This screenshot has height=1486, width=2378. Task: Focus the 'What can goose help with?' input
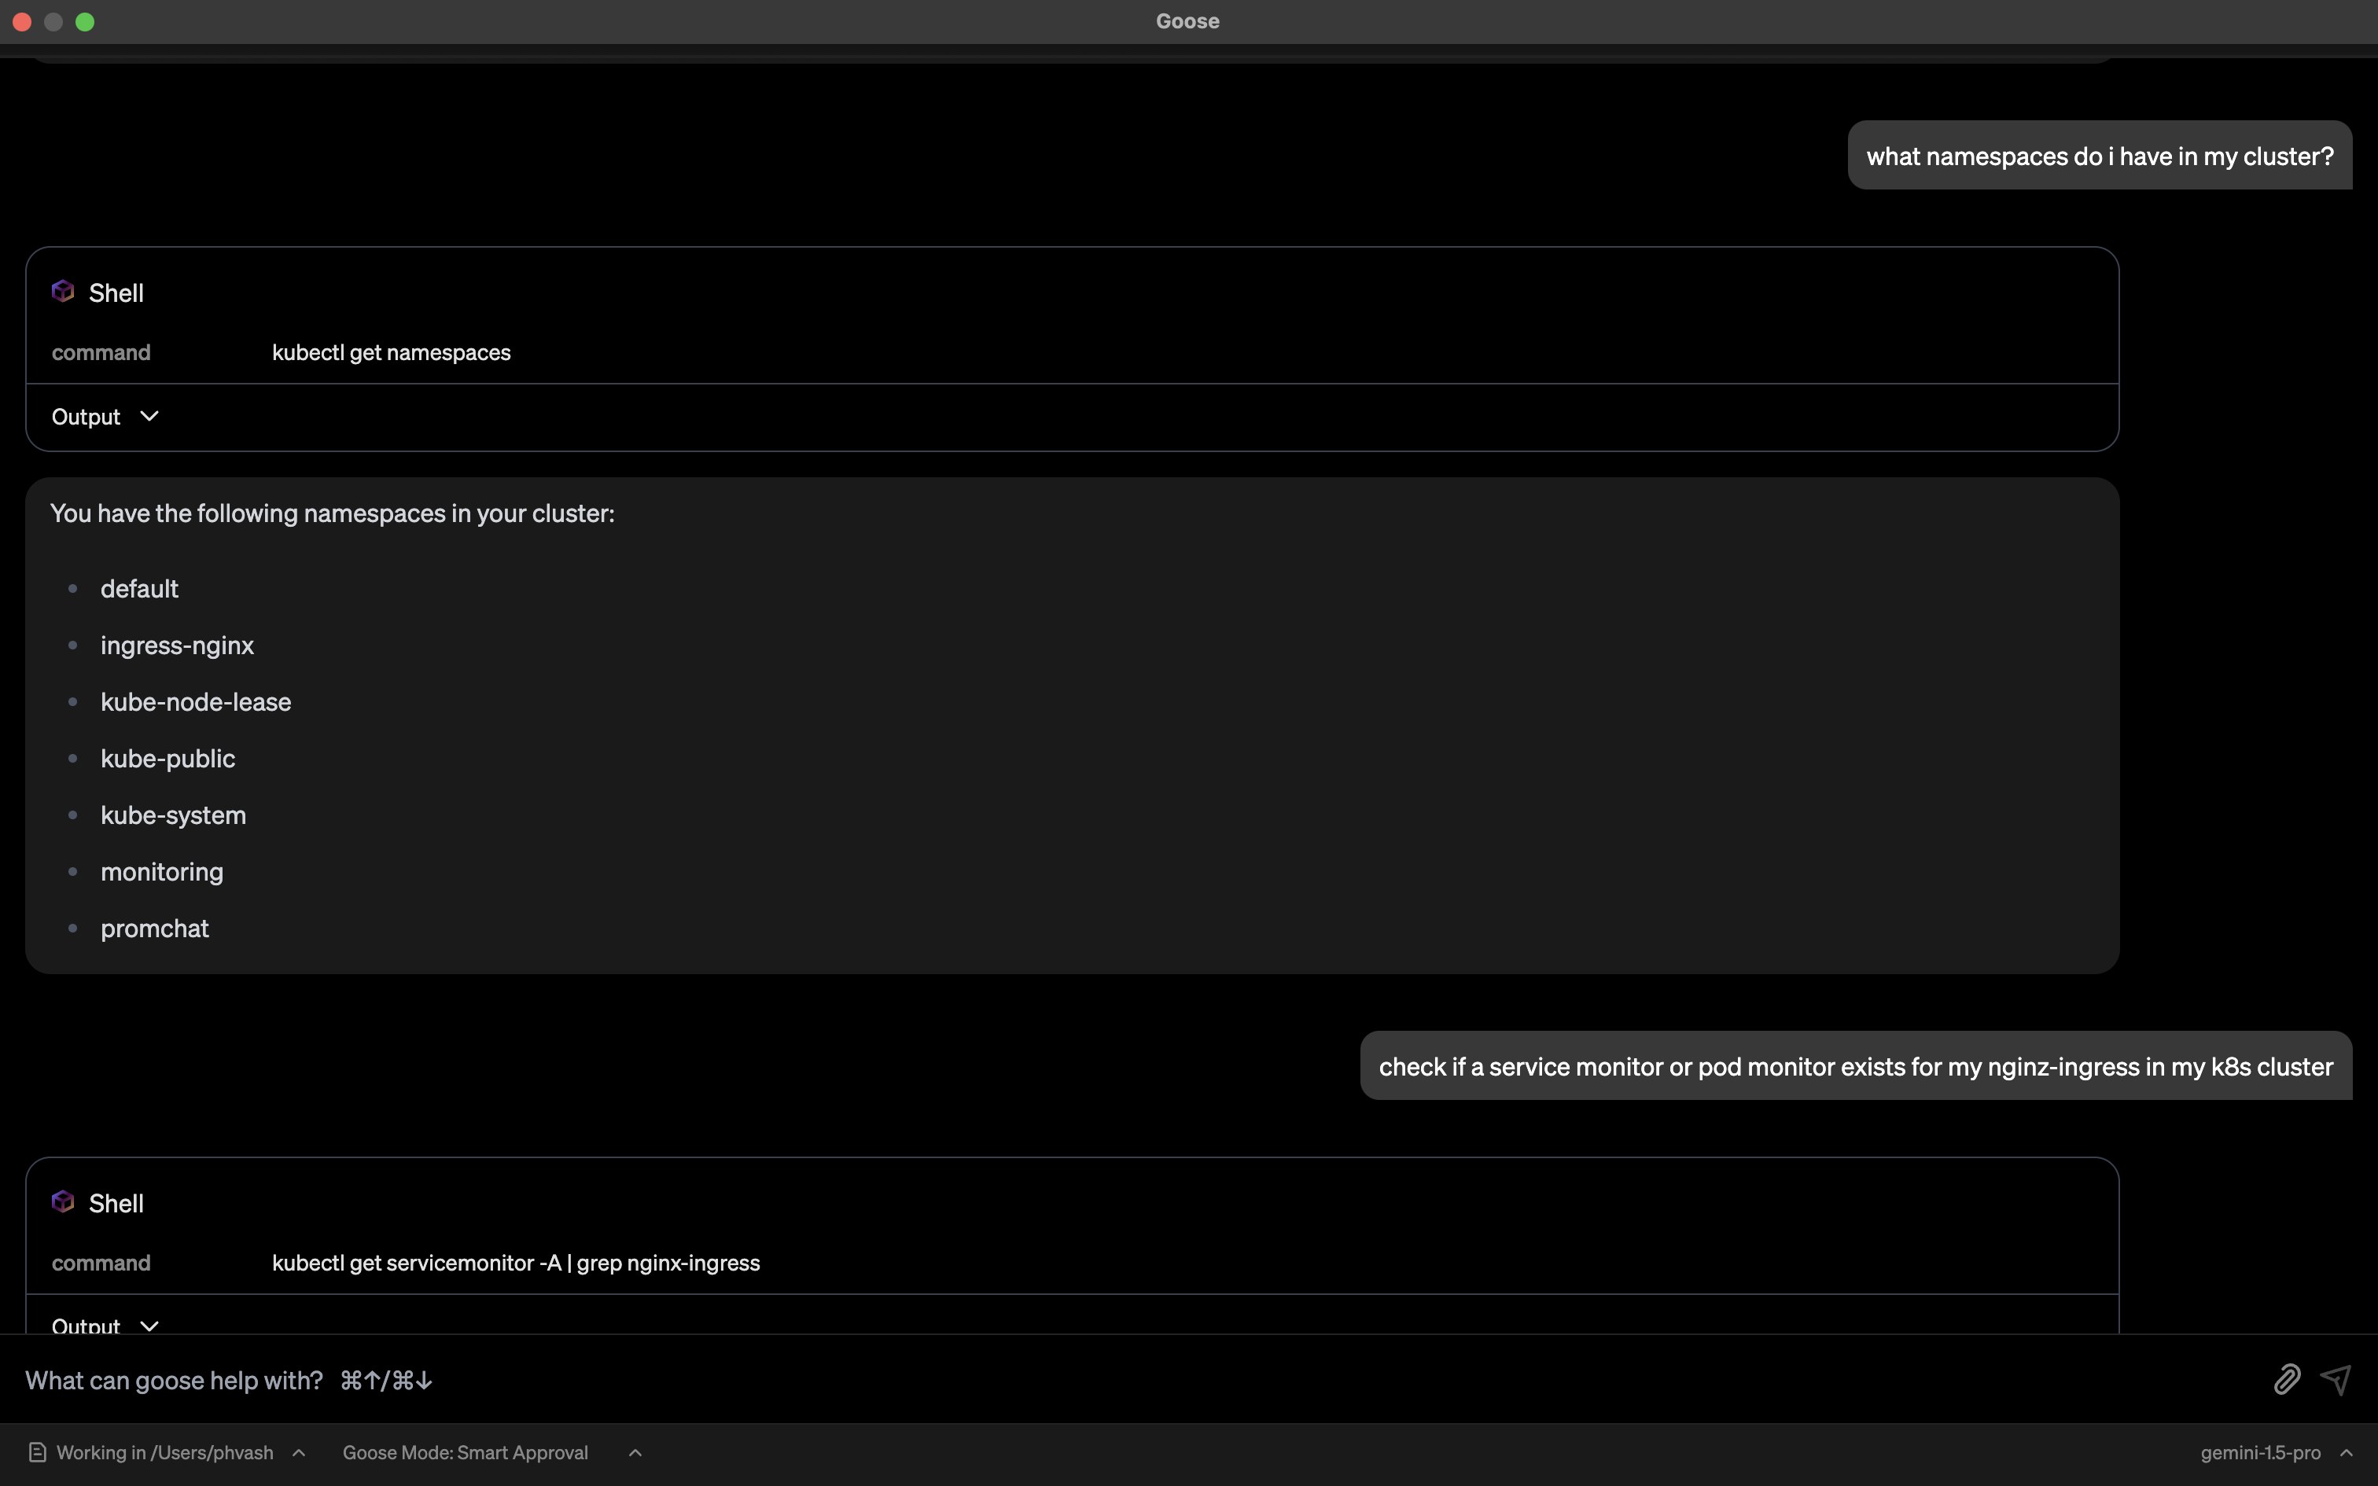pyautogui.click(x=1140, y=1380)
